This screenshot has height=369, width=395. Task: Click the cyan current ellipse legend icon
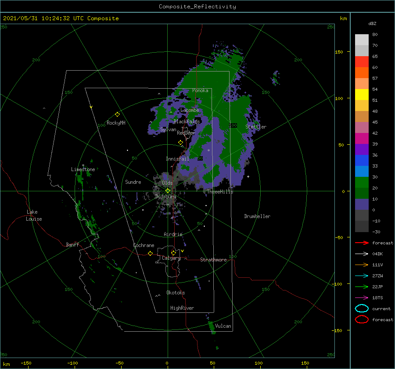[x=362, y=308]
